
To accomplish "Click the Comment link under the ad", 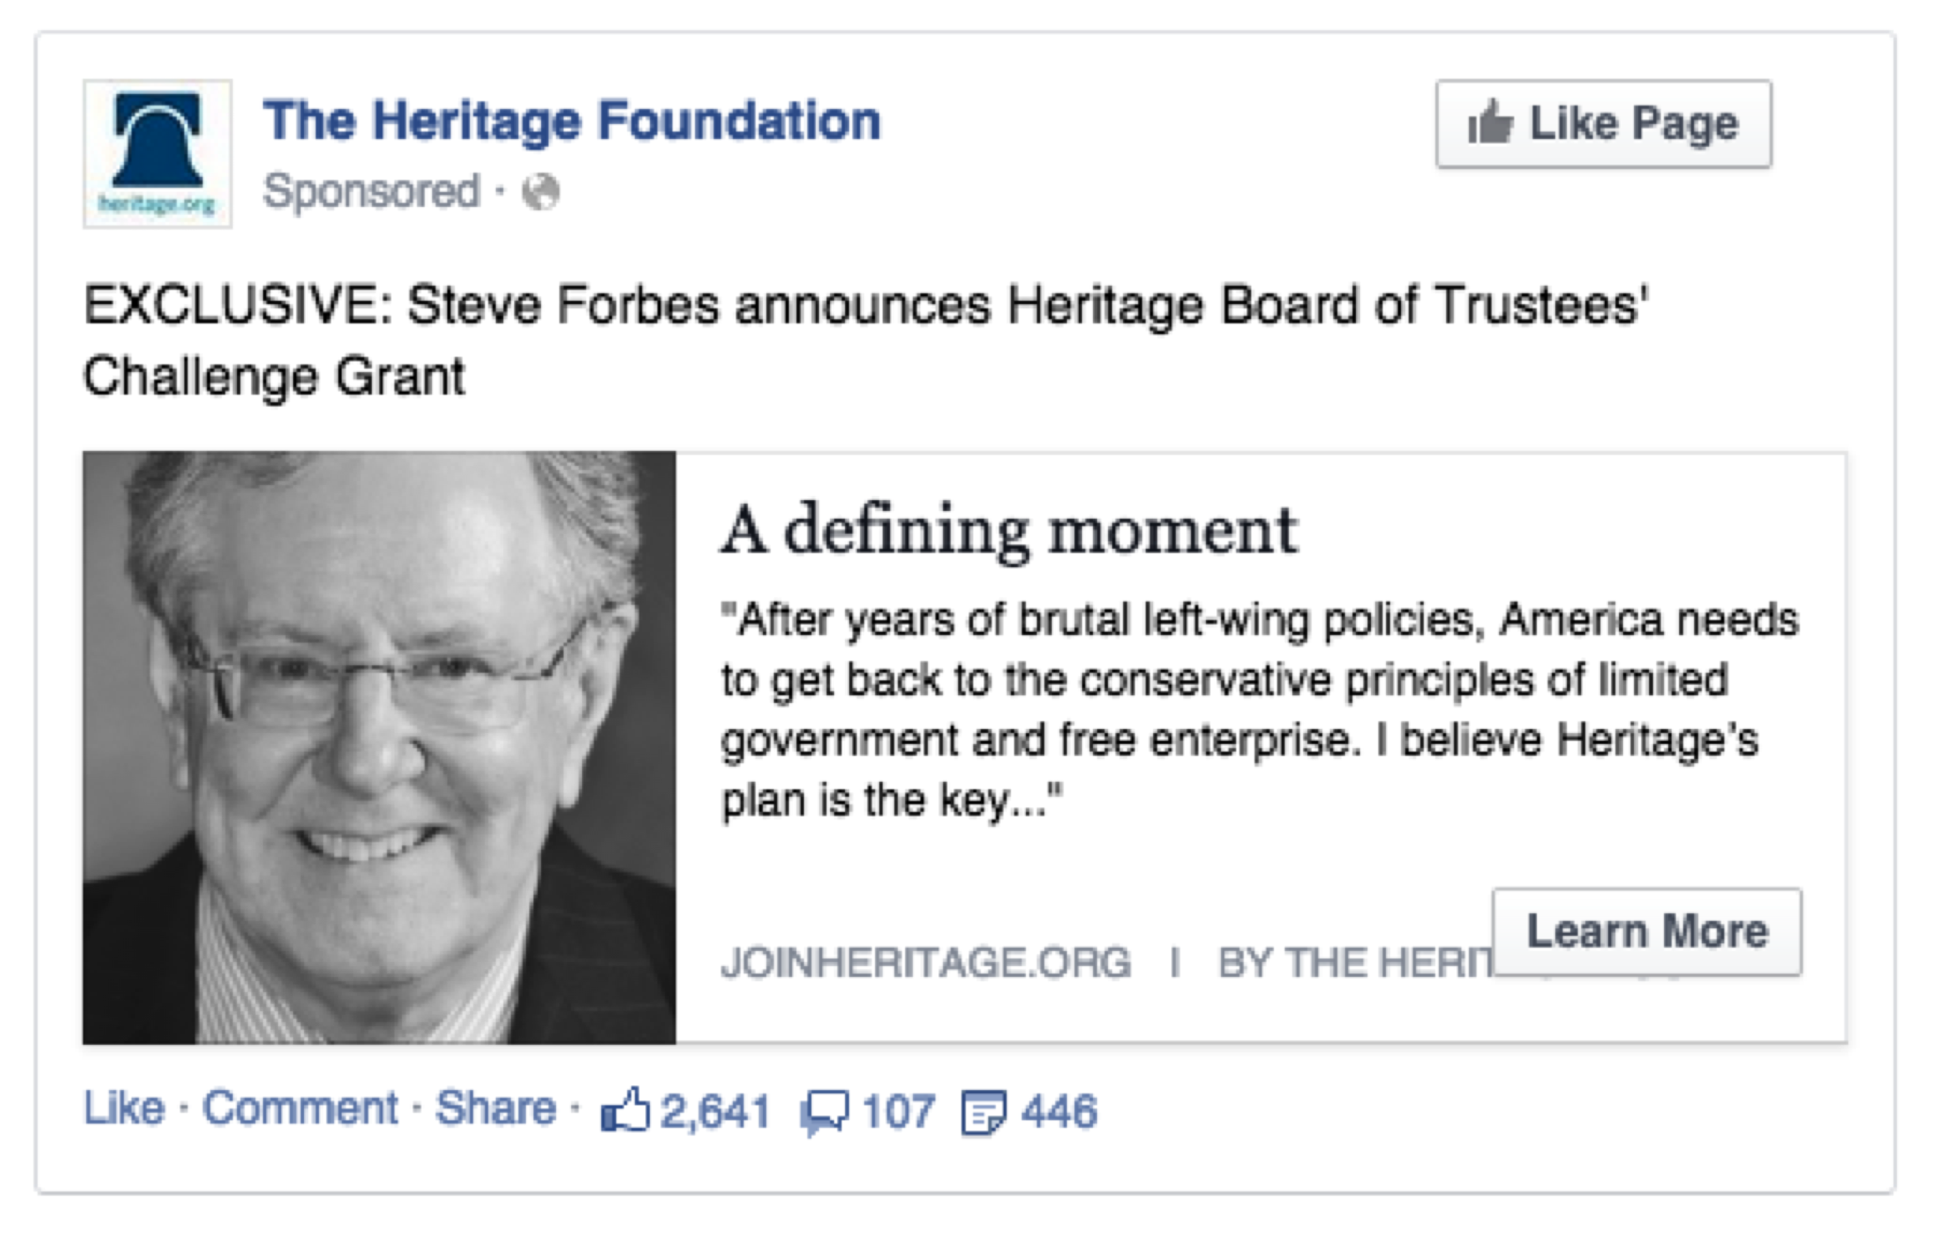I will pyautogui.click(x=299, y=1108).
